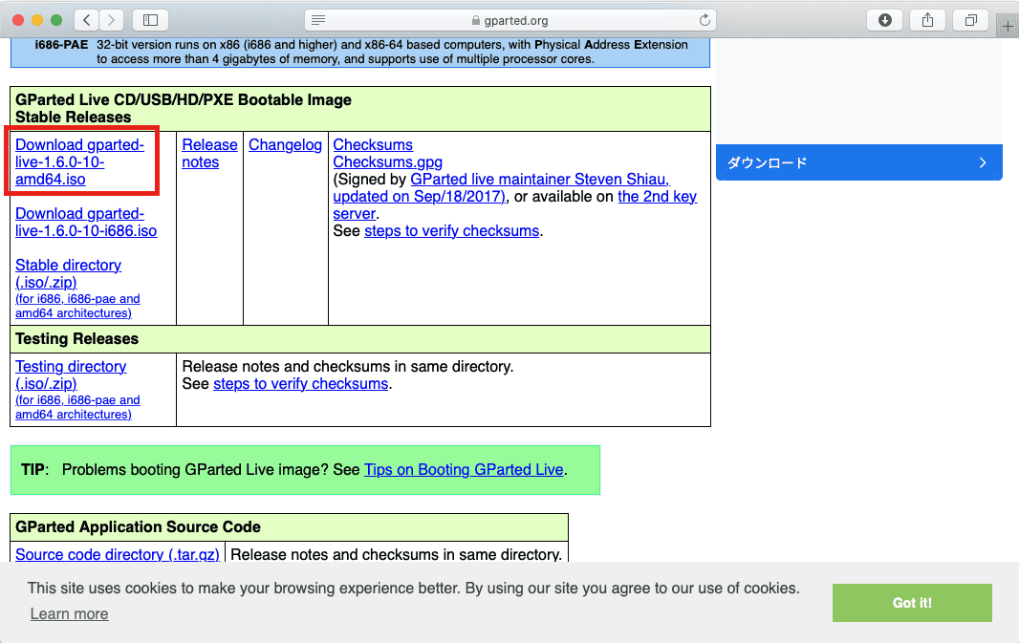Show the Safari downloads list
The height and width of the screenshot is (643, 1019).
(884, 20)
